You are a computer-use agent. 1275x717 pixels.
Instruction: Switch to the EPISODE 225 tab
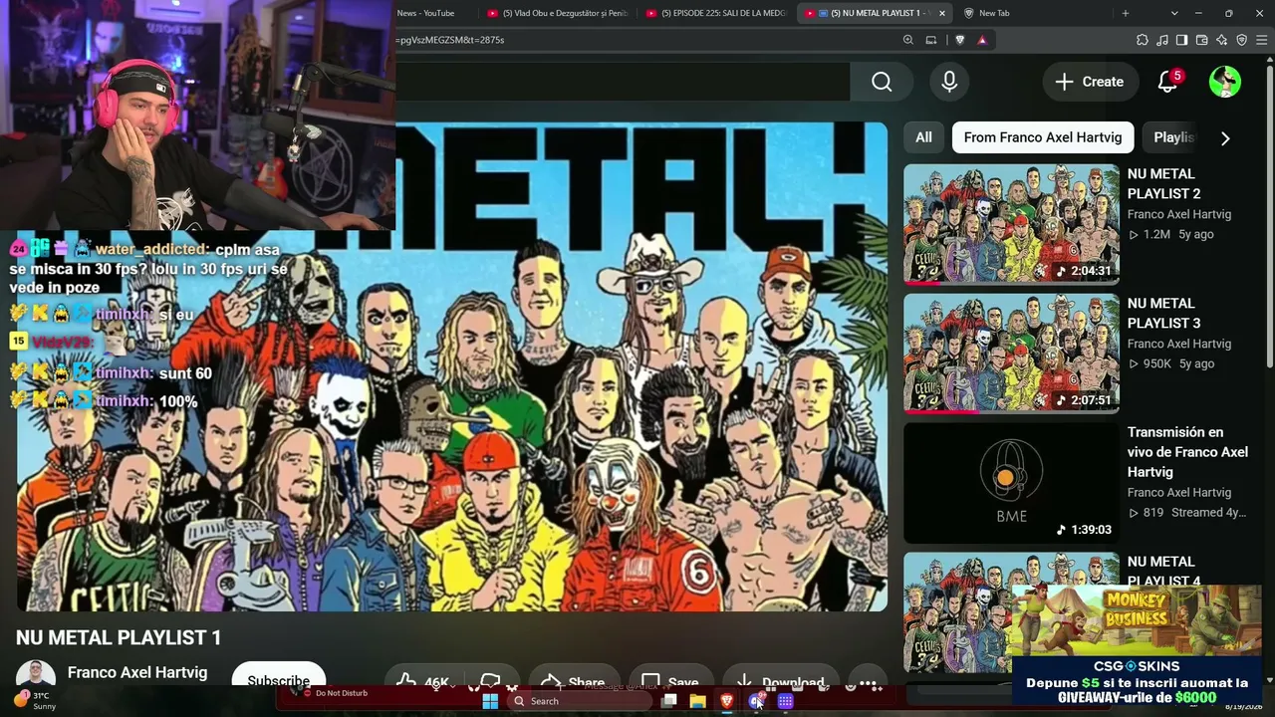(x=716, y=13)
